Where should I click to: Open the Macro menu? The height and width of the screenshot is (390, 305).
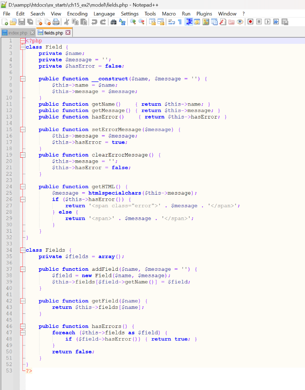(x=168, y=13)
